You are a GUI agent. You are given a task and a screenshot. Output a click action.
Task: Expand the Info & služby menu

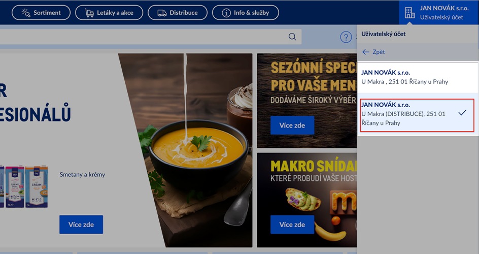pyautogui.click(x=245, y=13)
